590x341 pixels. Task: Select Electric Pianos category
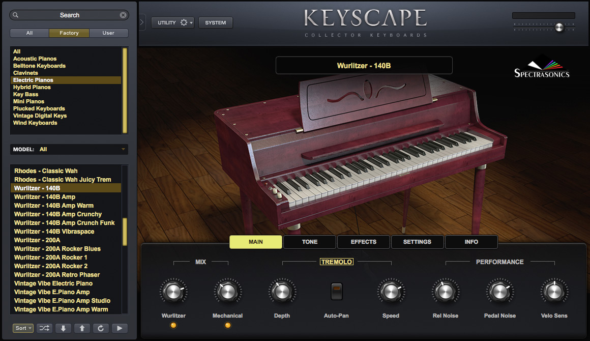[66, 80]
